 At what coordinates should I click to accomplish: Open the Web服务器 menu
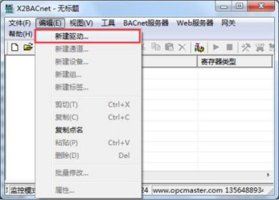point(195,23)
